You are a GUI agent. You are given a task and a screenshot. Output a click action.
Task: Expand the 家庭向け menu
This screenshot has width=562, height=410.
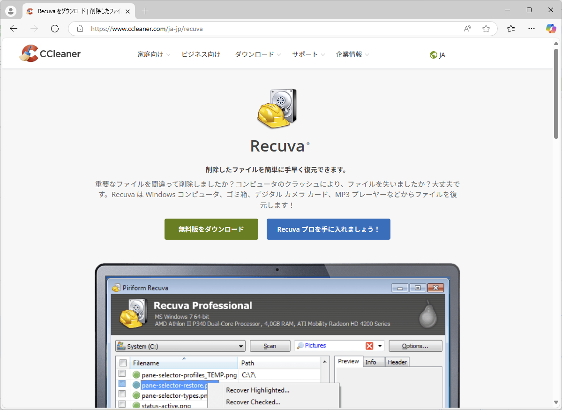(x=154, y=54)
